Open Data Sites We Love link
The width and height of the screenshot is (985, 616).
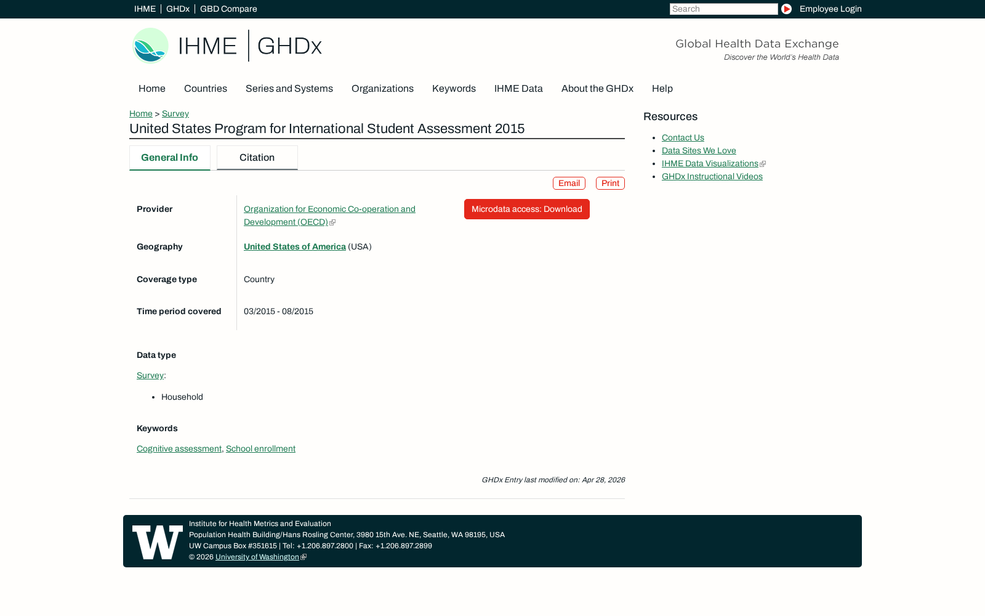pyautogui.click(x=699, y=151)
